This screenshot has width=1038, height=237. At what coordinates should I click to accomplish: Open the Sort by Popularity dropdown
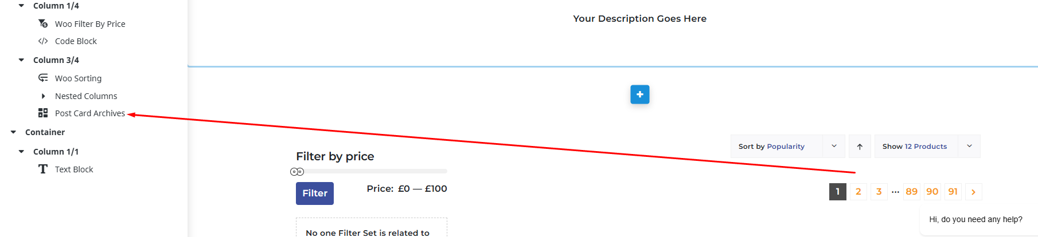click(787, 147)
